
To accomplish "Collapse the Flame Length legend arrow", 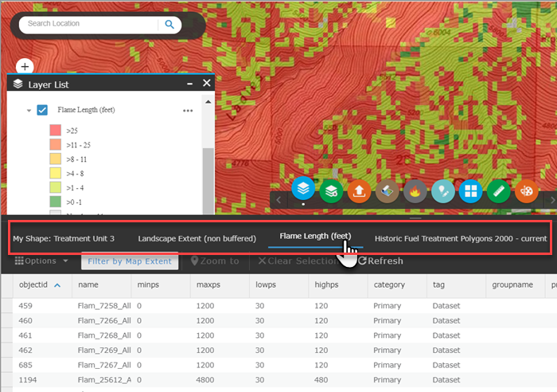I will point(29,111).
